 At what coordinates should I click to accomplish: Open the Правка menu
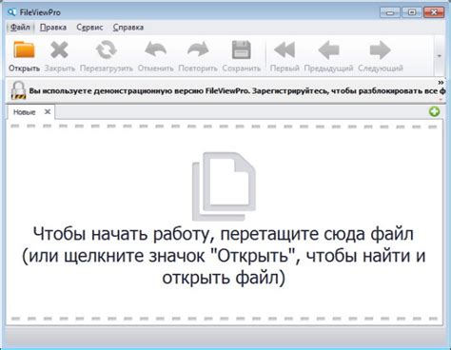click(x=53, y=28)
